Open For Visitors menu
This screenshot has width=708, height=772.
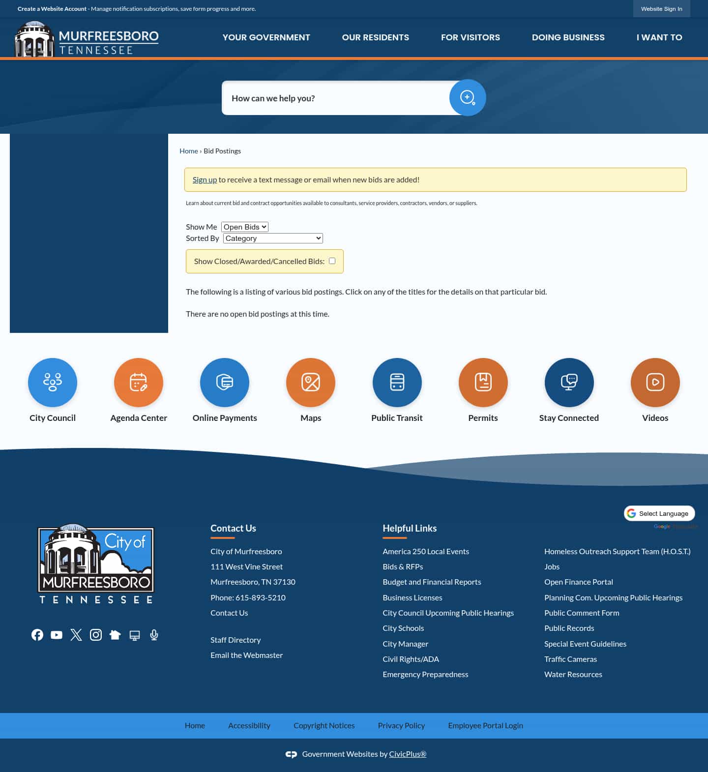click(x=471, y=37)
